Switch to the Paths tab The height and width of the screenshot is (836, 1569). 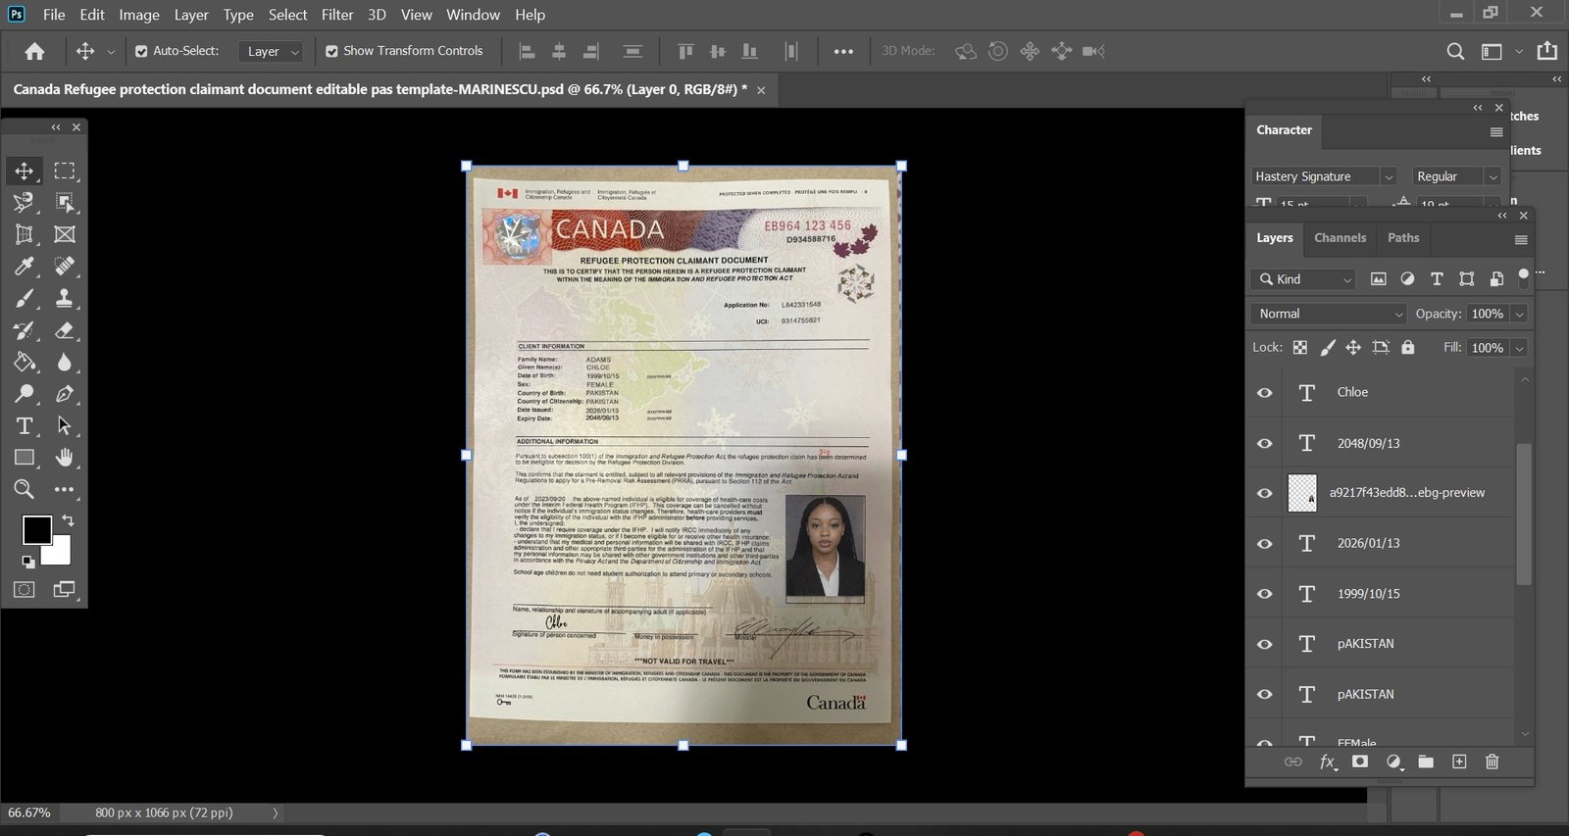pyautogui.click(x=1403, y=238)
